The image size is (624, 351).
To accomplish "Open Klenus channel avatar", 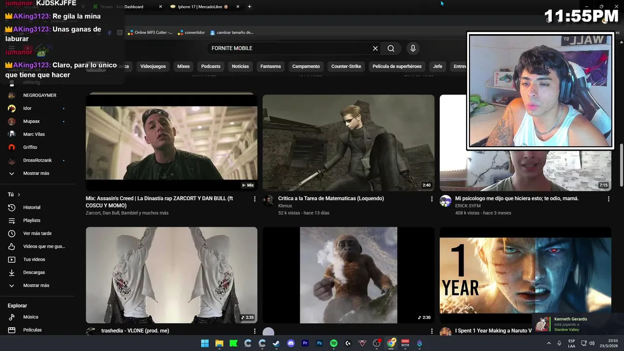I will [269, 201].
